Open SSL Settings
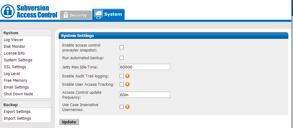Viewport: 293px width, 128px height. tap(15, 67)
